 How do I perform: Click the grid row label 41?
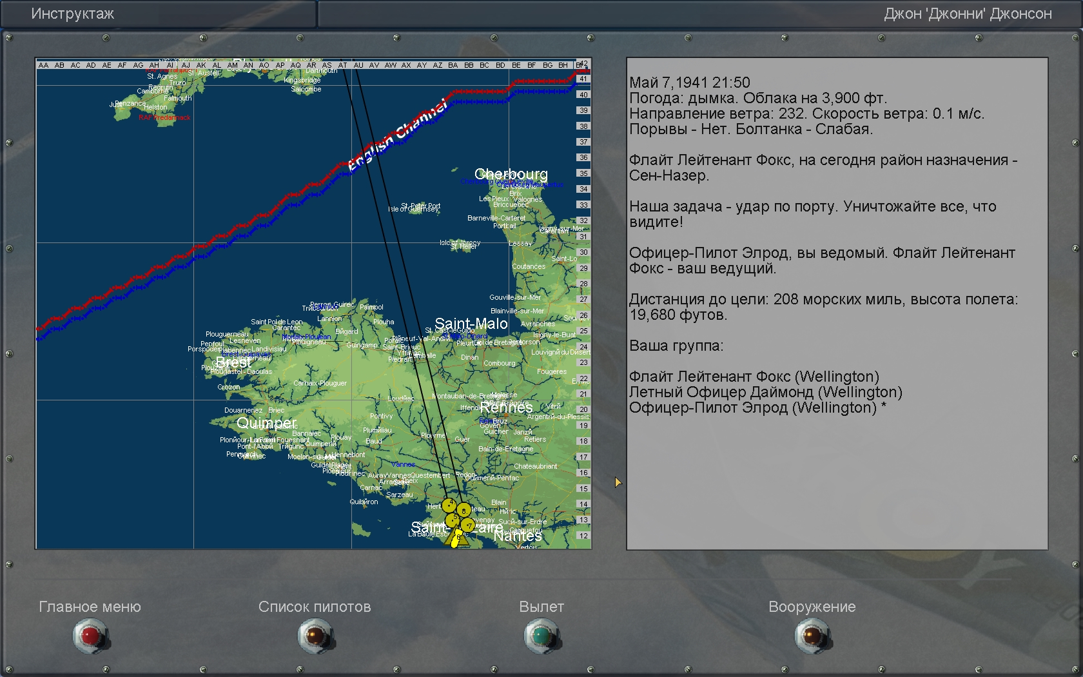[583, 79]
